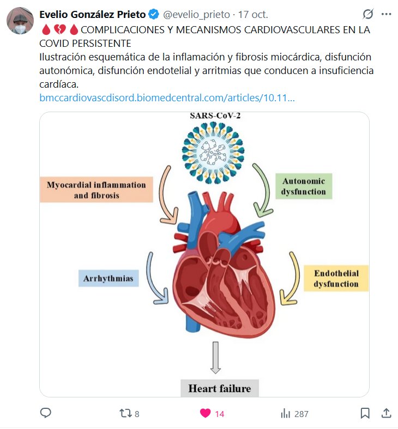Viewport: 398px width, 429px height.
Task: Click the 287 views count
Action: coord(301,414)
